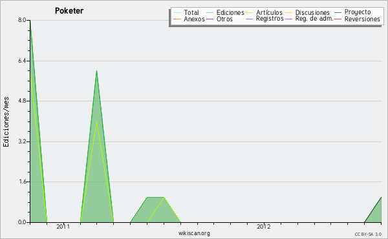The width and height of the screenshot is (388, 239).
Task: Click the 2012 x-axis label
Action: pyautogui.click(x=264, y=227)
